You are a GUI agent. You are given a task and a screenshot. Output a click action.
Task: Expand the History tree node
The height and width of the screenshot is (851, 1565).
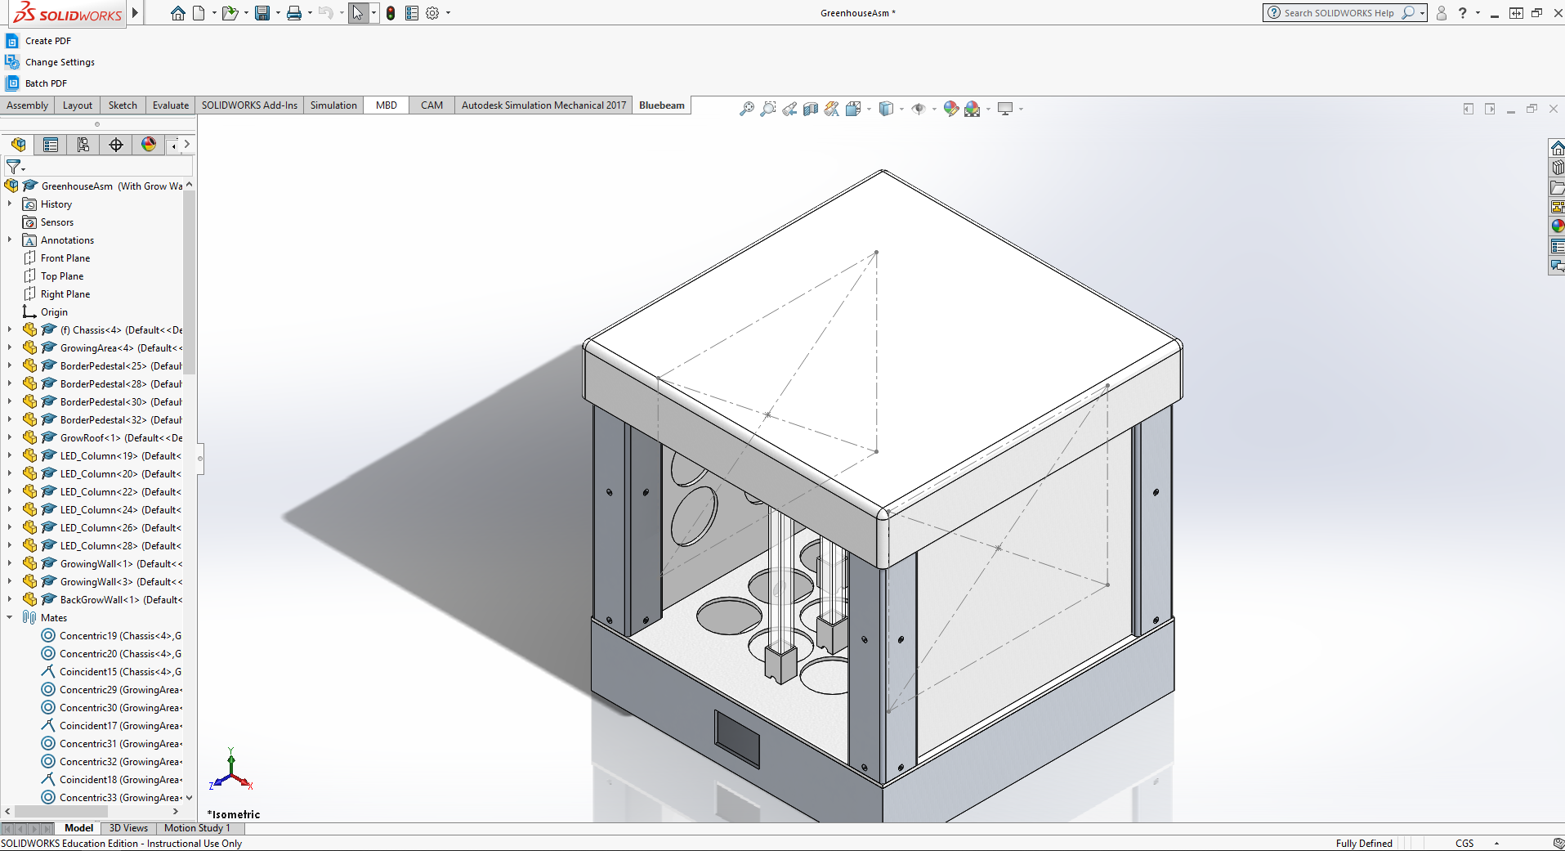(10, 204)
